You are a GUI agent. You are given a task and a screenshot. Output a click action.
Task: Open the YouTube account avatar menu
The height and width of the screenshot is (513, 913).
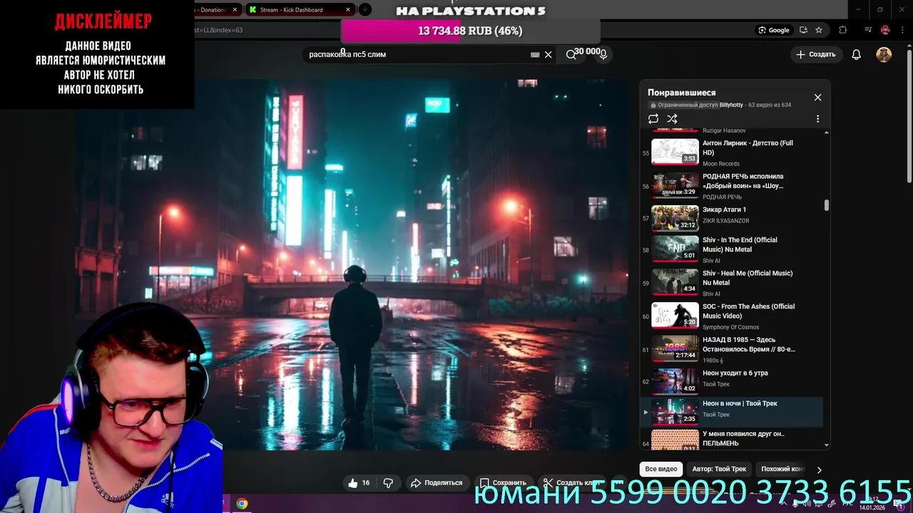click(884, 54)
